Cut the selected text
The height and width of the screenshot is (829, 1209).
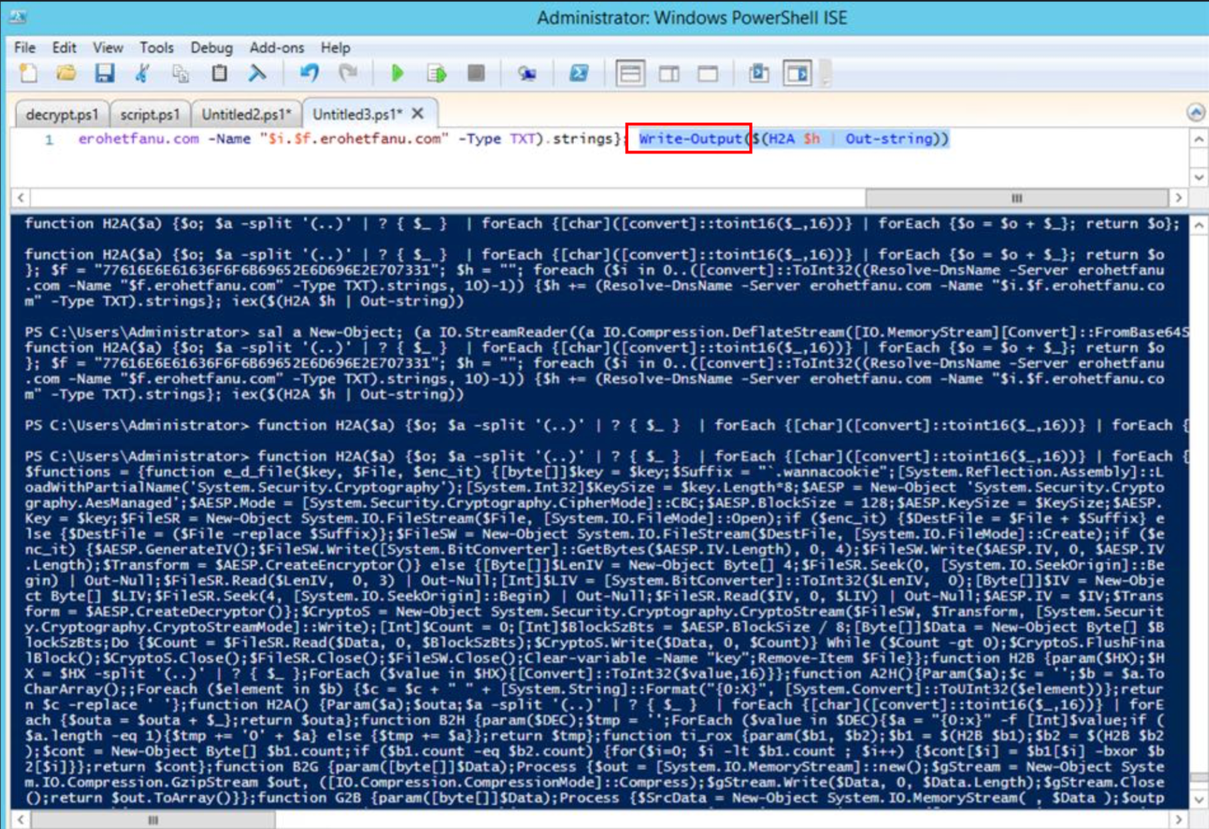pyautogui.click(x=142, y=73)
